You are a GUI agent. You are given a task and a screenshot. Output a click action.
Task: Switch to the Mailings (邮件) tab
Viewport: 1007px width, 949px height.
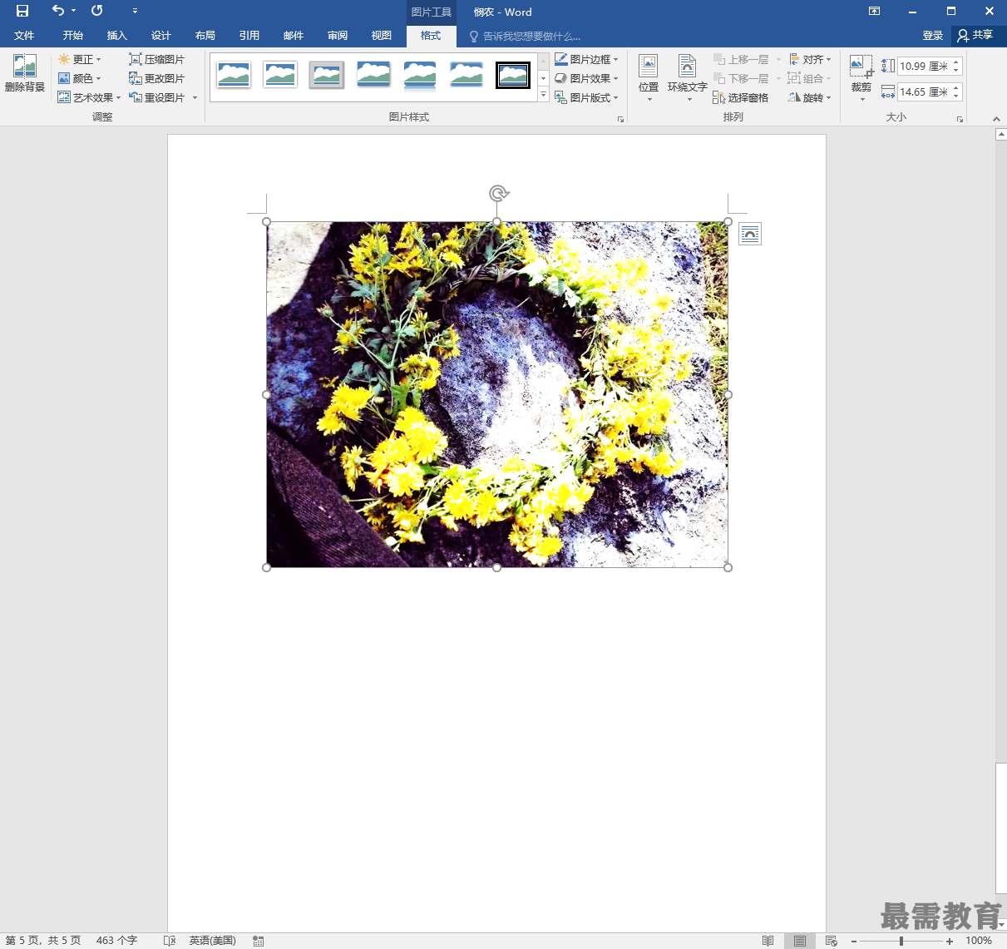tap(294, 36)
